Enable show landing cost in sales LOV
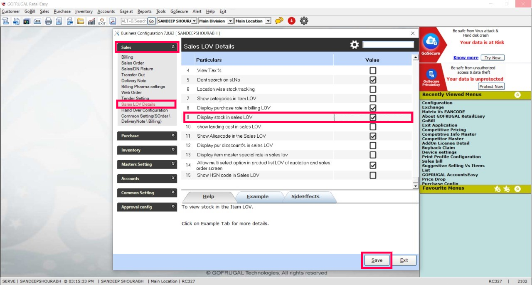The height and width of the screenshot is (285, 532). (373, 126)
